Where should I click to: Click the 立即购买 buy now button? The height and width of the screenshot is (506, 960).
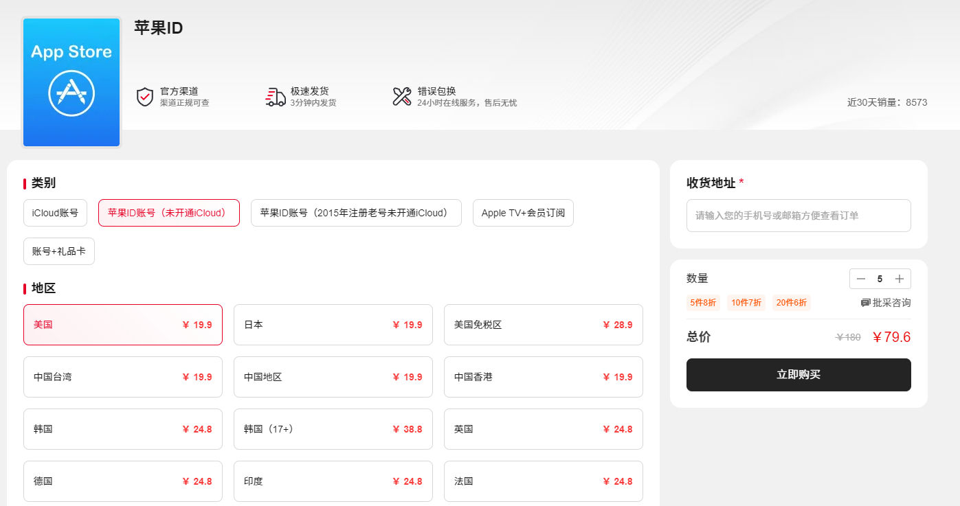coord(799,375)
